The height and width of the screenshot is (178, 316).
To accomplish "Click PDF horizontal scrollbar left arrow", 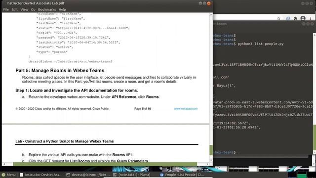I will pos(4,164).
